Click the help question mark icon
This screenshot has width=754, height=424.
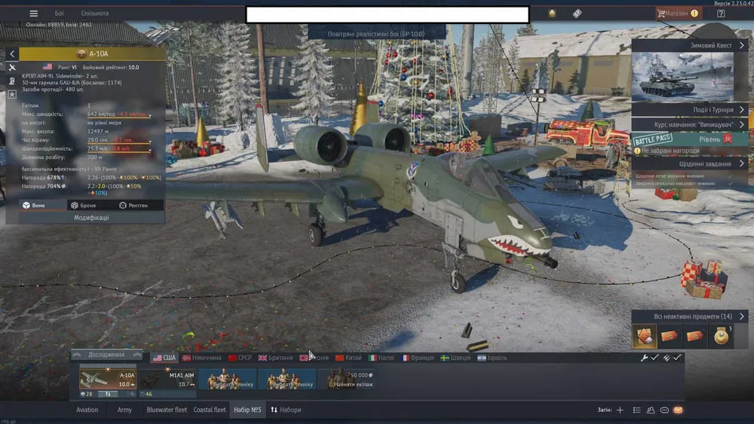point(721,14)
